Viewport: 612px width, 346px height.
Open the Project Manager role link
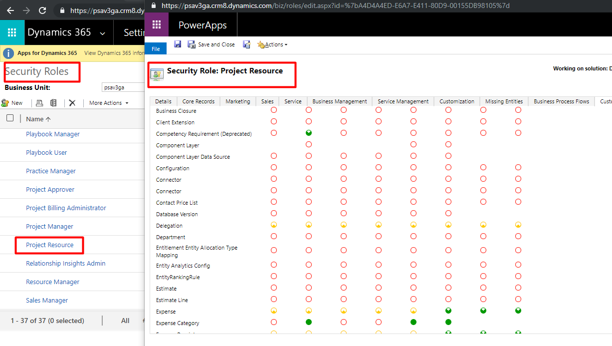49,227
